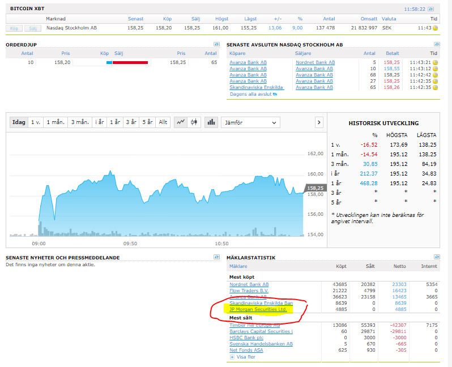Open Svenska Handelsbanken AB link

click(x=261, y=344)
